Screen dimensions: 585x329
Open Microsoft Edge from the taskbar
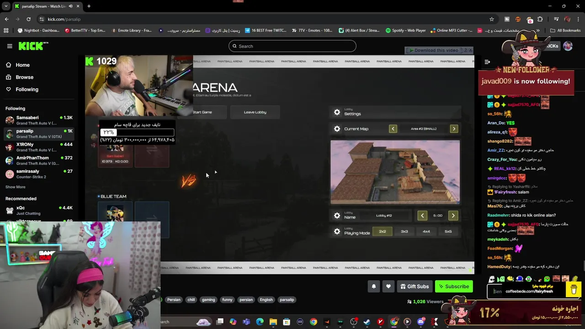pyautogui.click(x=260, y=322)
